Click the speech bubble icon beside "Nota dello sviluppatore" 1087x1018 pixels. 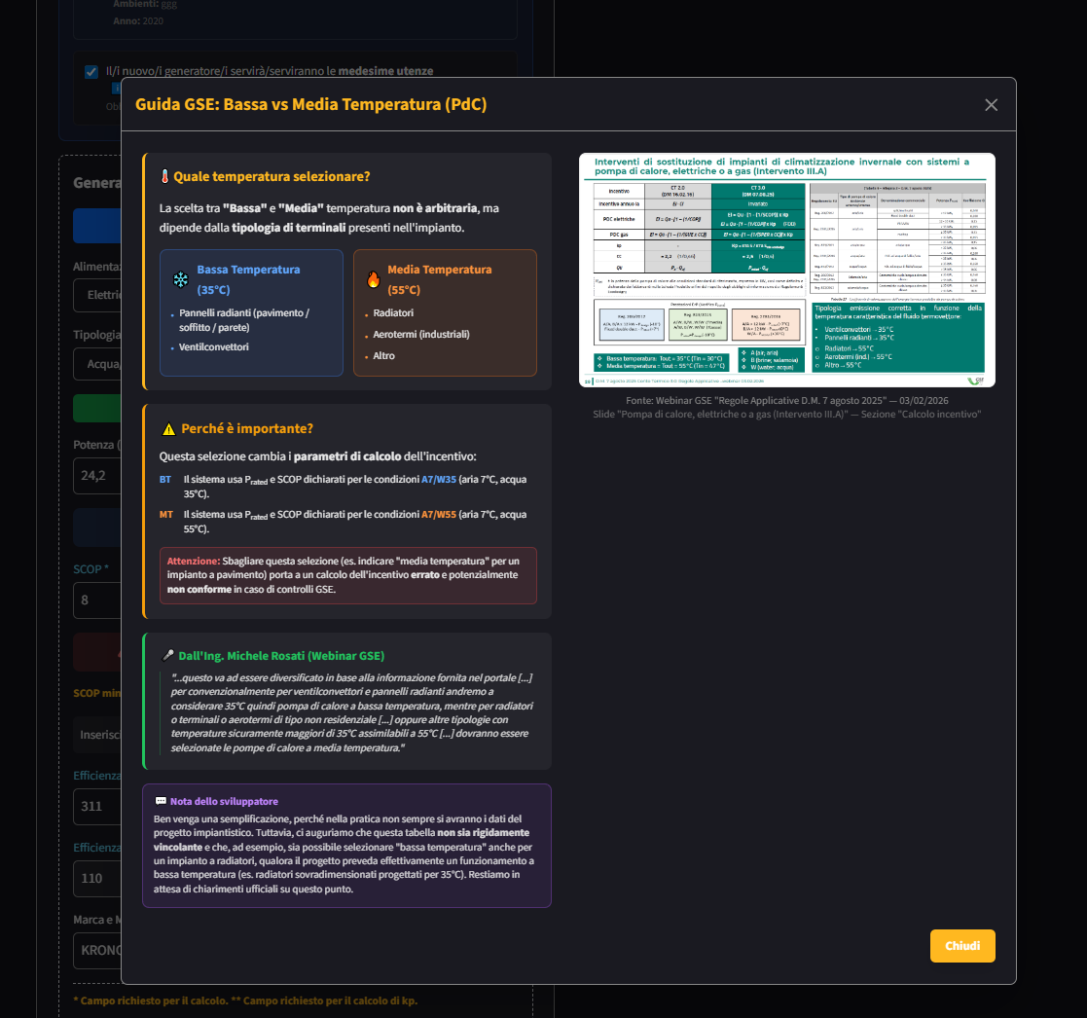161,801
